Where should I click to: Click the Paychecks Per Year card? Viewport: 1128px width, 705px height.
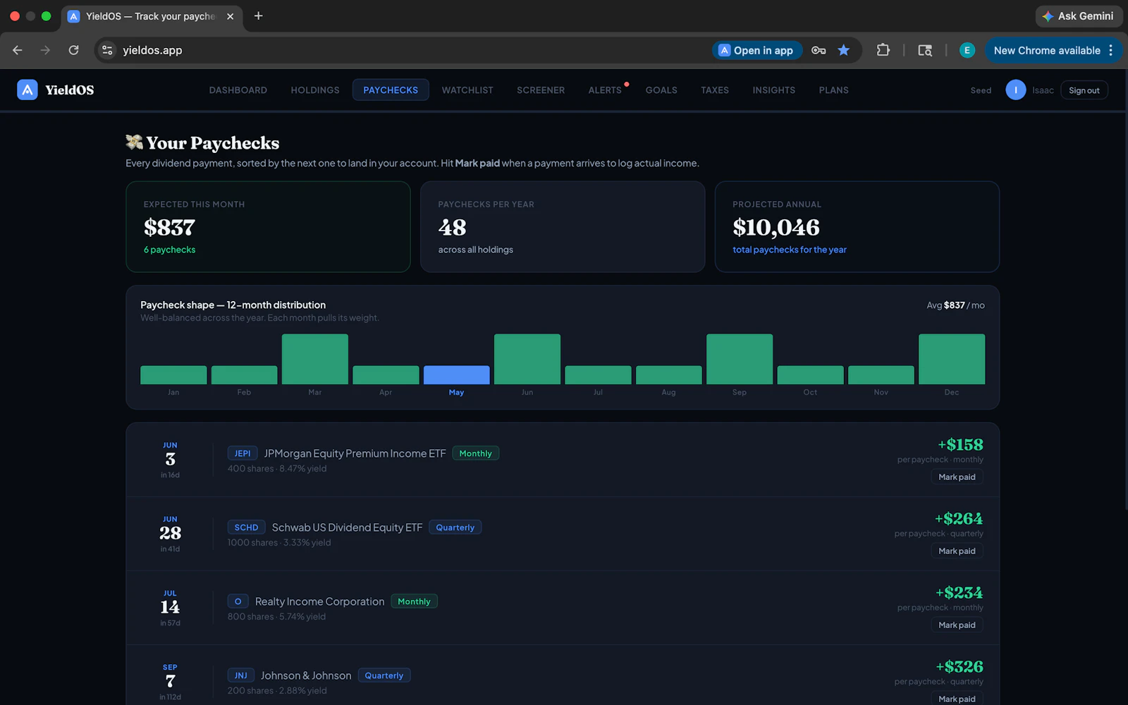(563, 226)
